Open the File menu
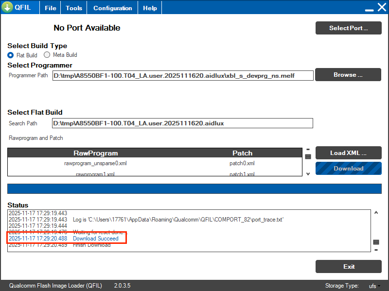 (50, 8)
